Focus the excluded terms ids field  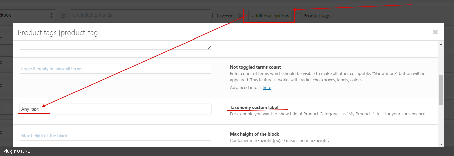(x=140, y=15)
